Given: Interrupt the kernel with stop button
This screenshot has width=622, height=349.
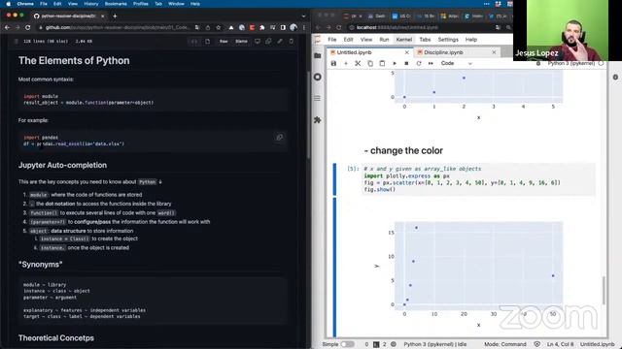Looking at the screenshot, I should point(406,63).
